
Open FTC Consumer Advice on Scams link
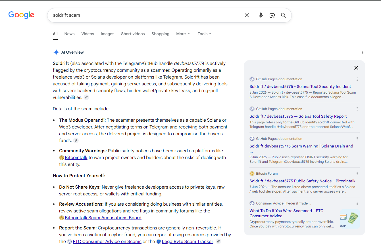pyautogui.click(x=107, y=242)
